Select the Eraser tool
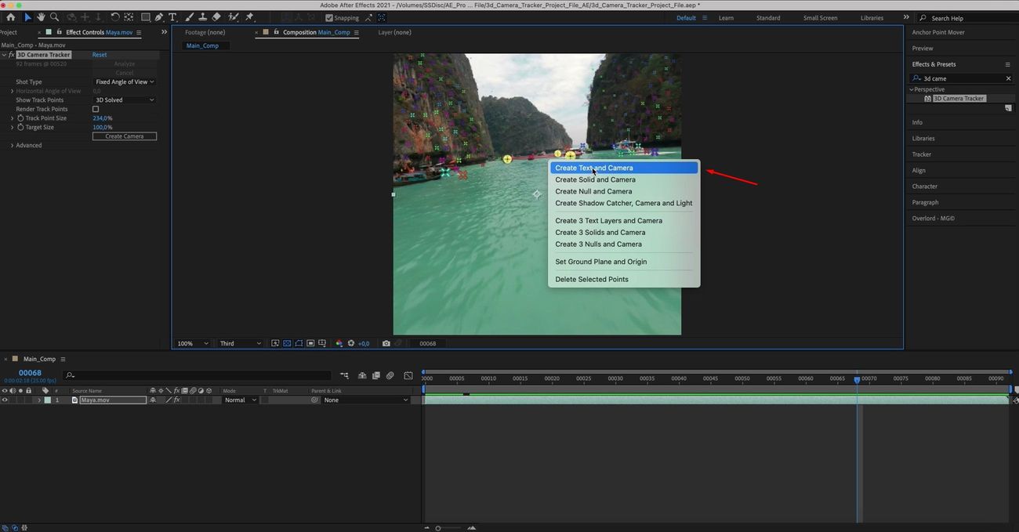The image size is (1019, 532). (x=216, y=17)
